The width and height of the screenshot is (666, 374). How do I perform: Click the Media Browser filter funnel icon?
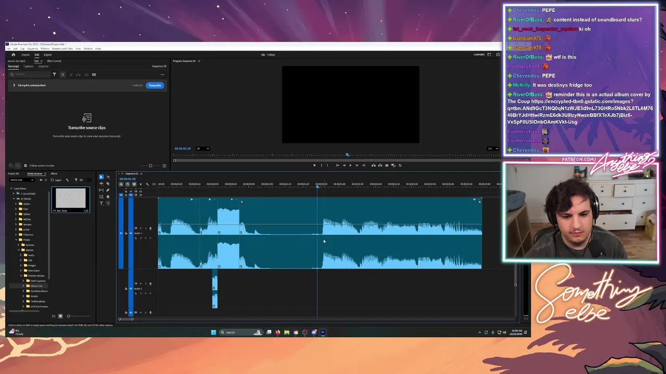click(76, 180)
